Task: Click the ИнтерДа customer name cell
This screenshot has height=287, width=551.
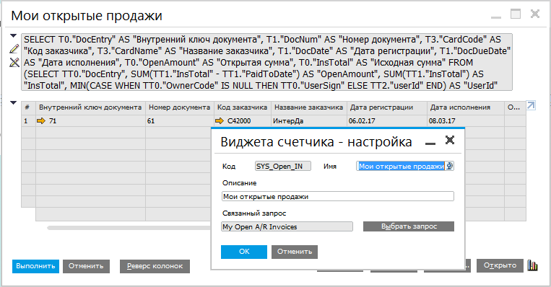Action: point(308,120)
